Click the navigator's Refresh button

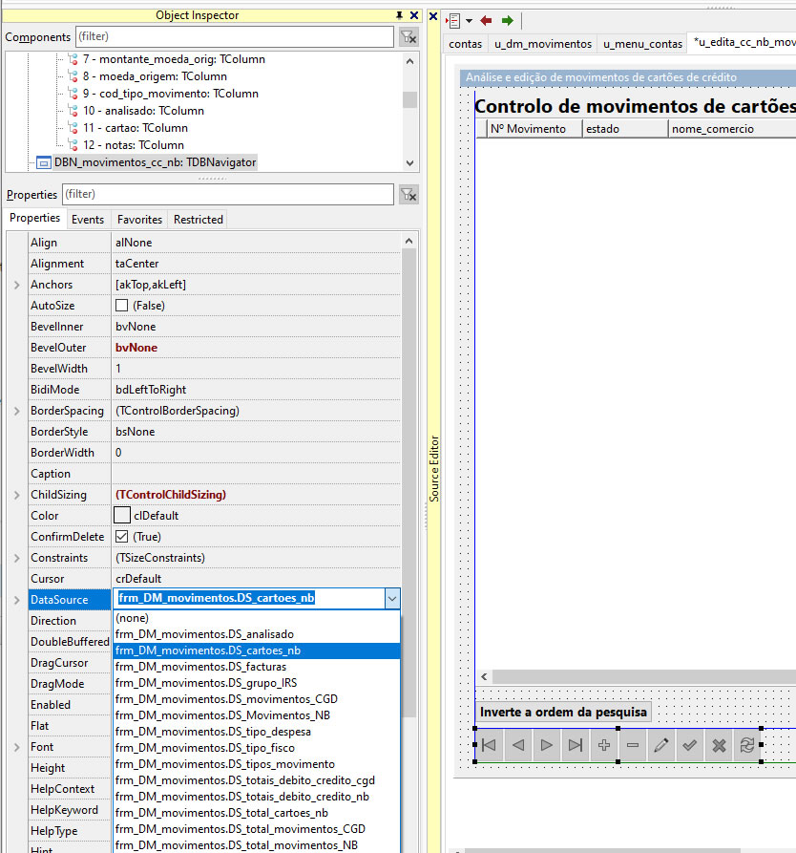(x=747, y=746)
